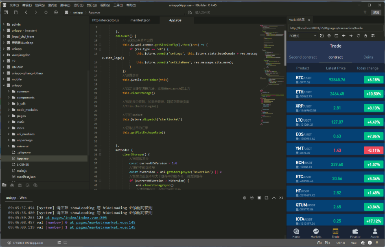Fold the methods block at line 34
Viewport: 385px width, 247px height.
point(100,150)
